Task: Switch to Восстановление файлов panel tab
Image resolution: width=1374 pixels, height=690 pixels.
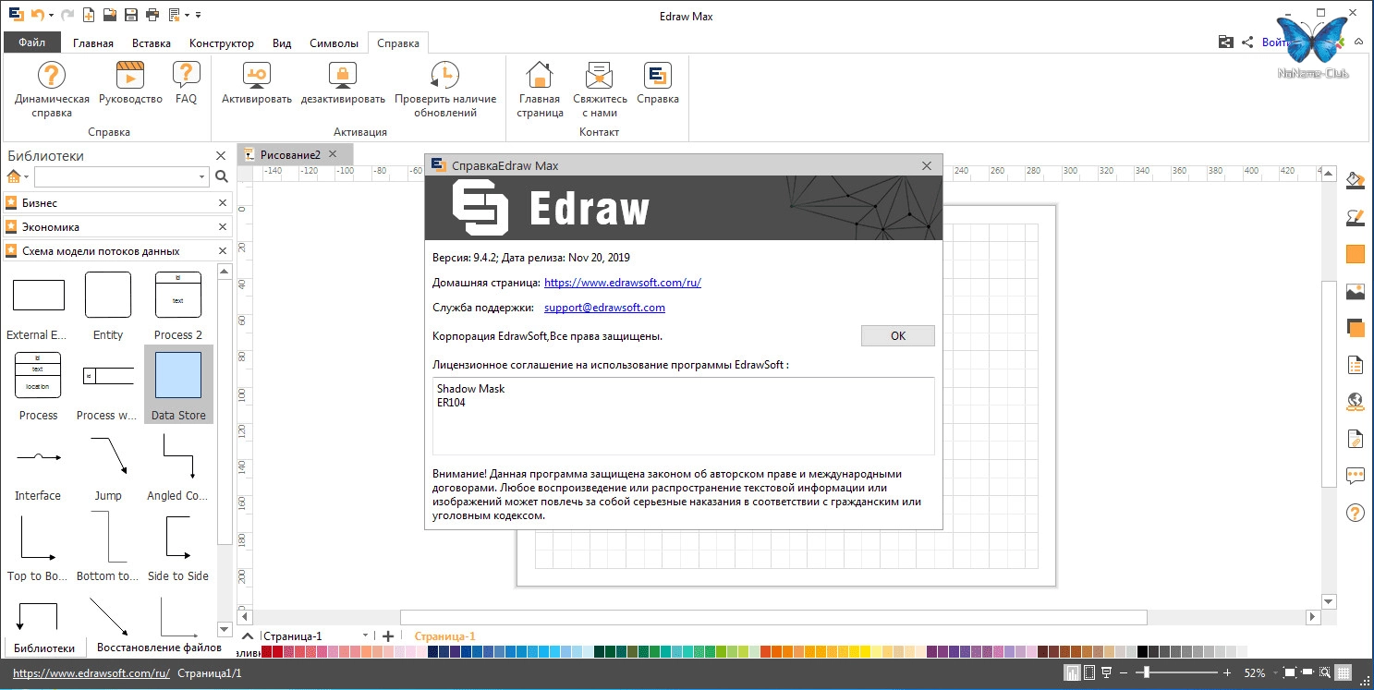Action: click(x=159, y=648)
